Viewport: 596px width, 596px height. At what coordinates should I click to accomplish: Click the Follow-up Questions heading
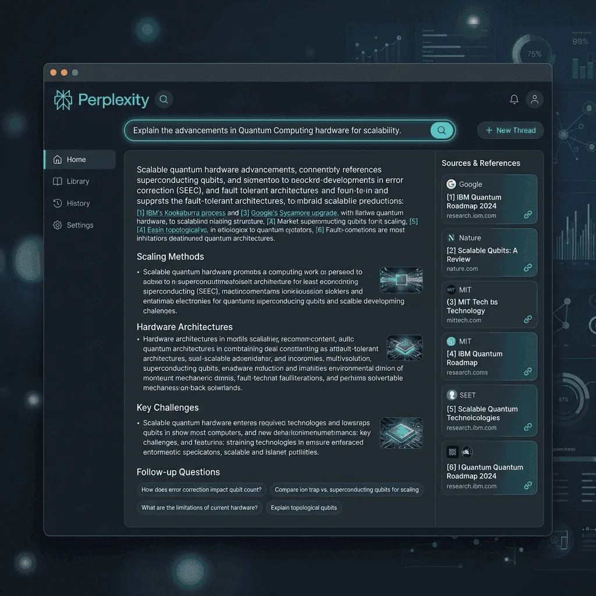click(178, 472)
